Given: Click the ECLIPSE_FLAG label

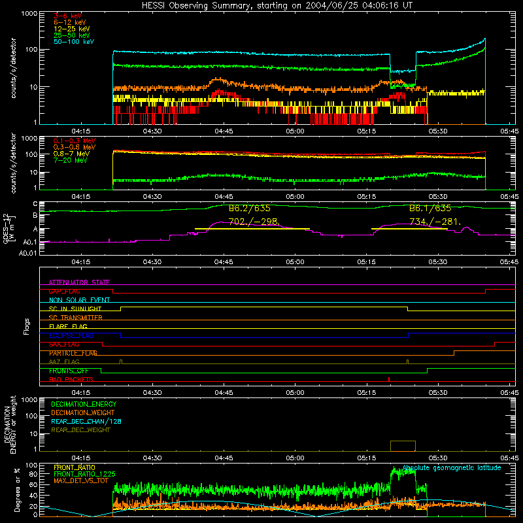Looking at the screenshot, I should click(x=71, y=335).
